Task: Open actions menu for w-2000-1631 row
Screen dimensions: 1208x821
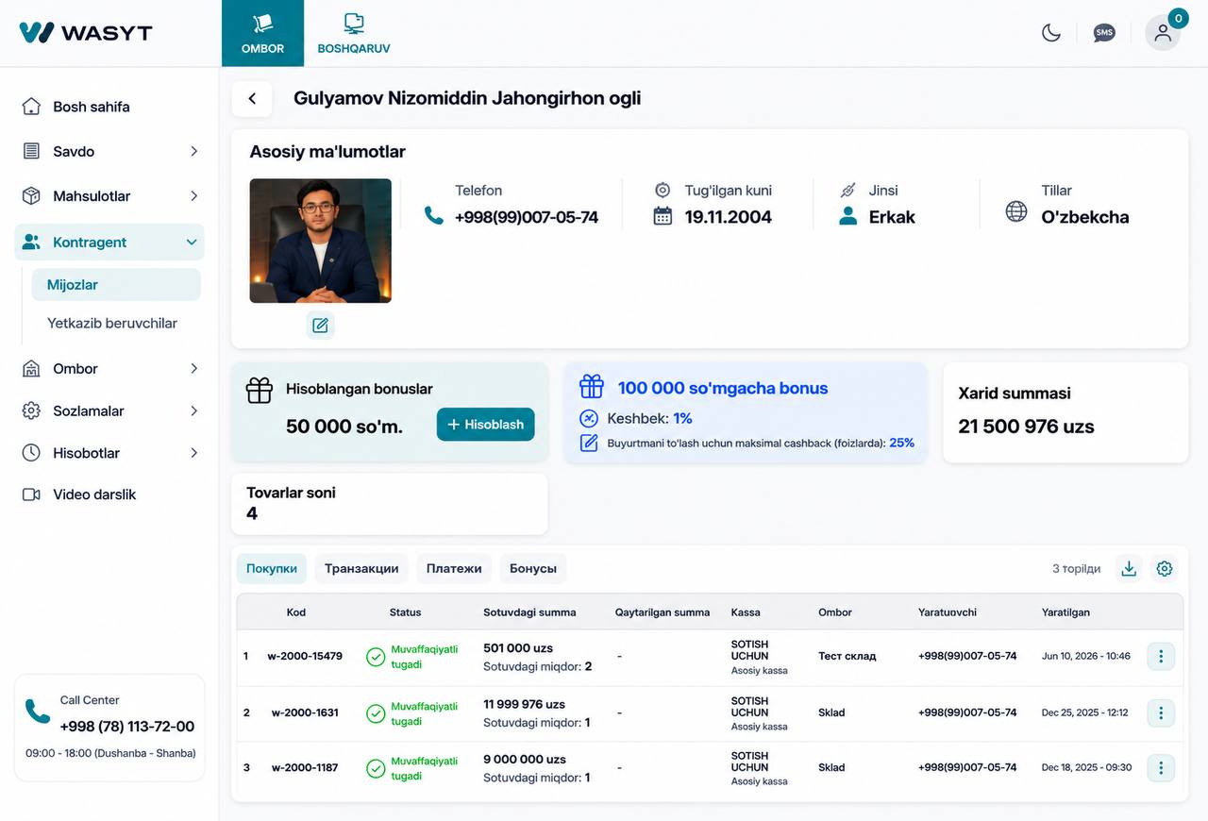Action: click(x=1161, y=712)
